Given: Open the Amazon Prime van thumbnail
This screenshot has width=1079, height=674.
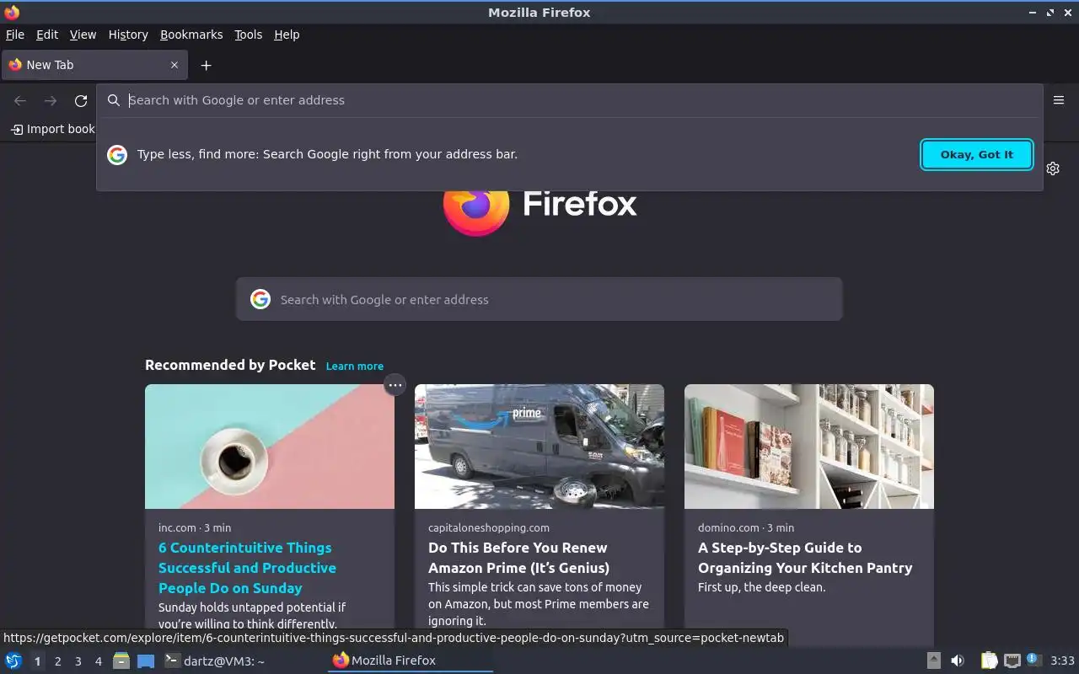Looking at the screenshot, I should pos(539,447).
